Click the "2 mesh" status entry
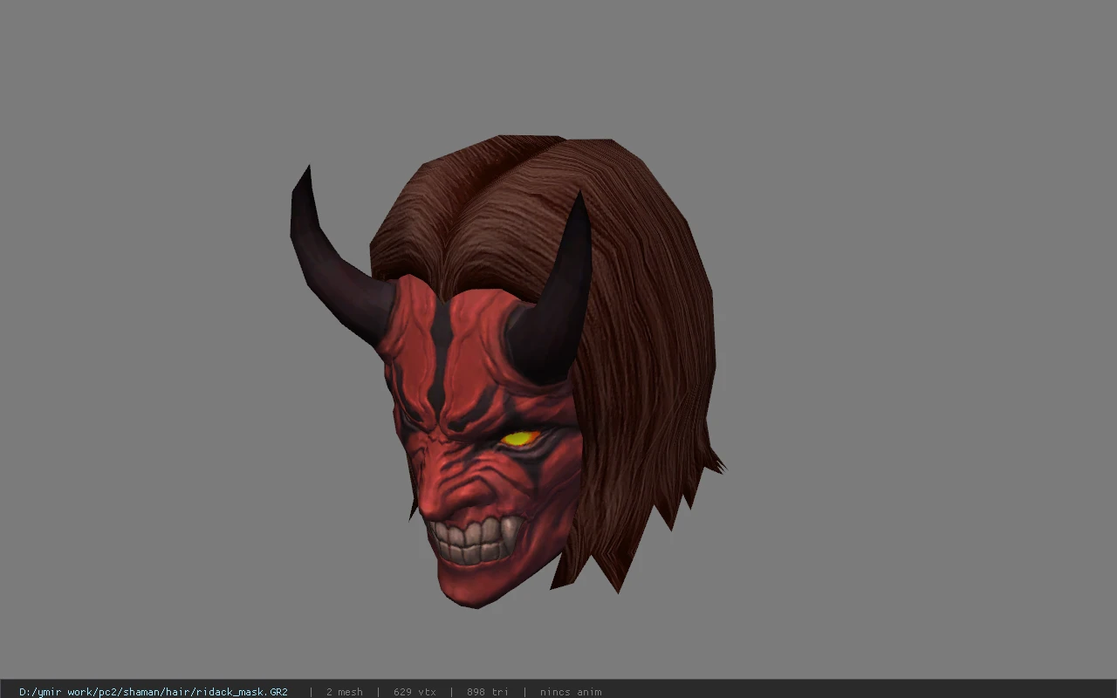The image size is (1117, 698). coord(345,692)
